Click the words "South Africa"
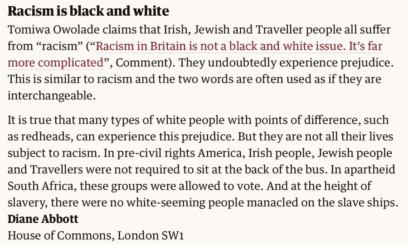Screen dimensions: 408x245 pos(37,186)
